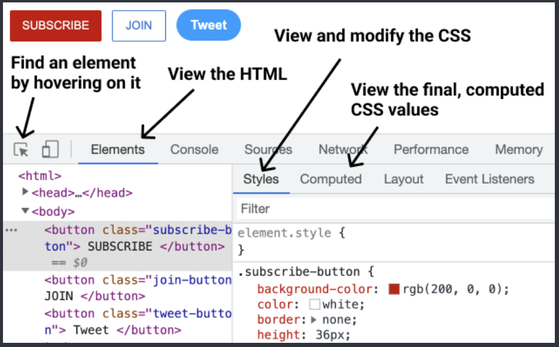The width and height of the screenshot is (559, 347).
Task: Open the white color swatch
Action: (314, 304)
